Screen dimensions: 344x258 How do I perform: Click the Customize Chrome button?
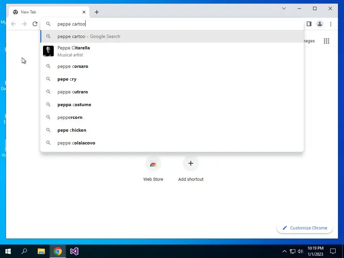(305, 228)
